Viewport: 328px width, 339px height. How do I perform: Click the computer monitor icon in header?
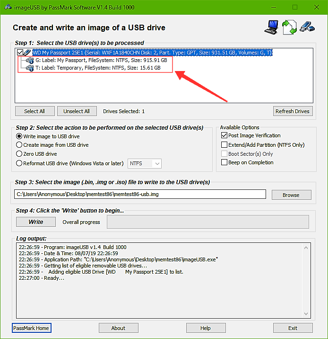[271, 27]
